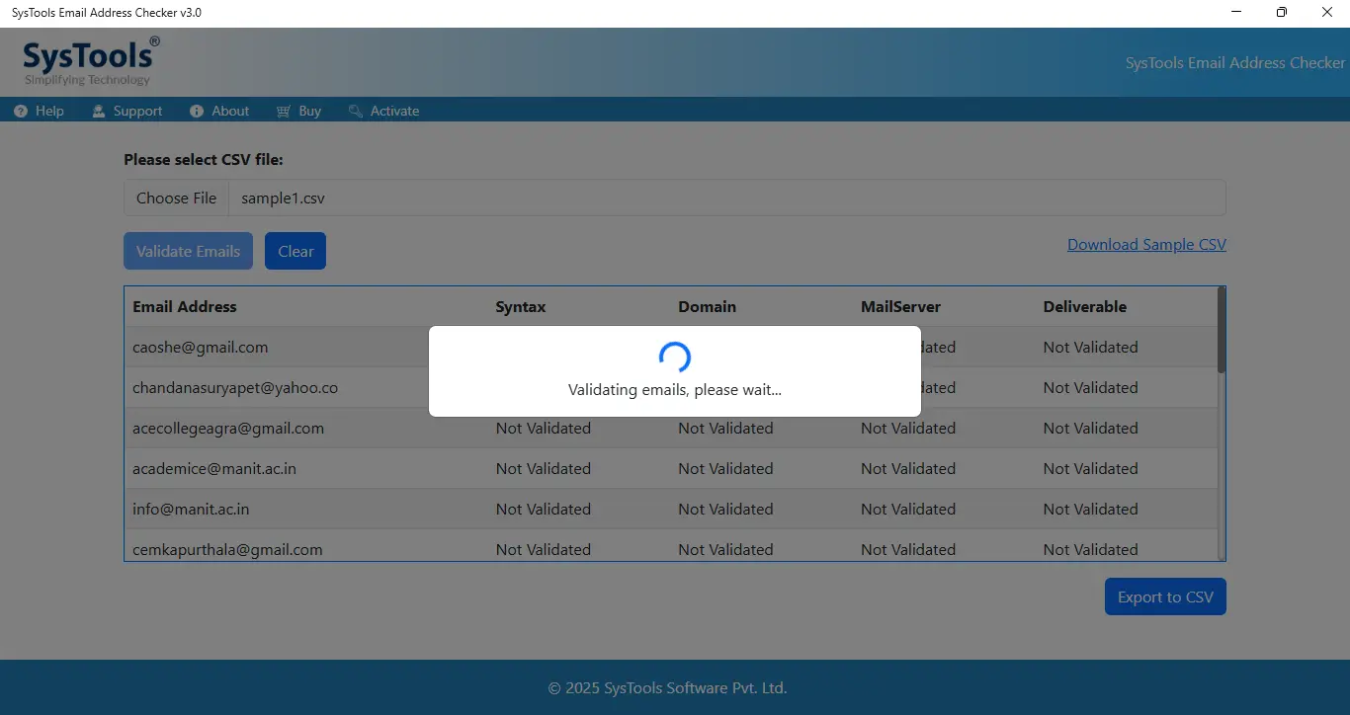
Task: Click the Domain column header
Action: pyautogui.click(x=707, y=307)
